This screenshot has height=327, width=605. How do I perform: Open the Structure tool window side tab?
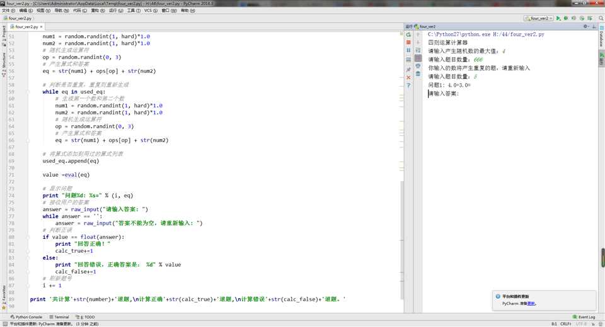pyautogui.click(x=4, y=65)
